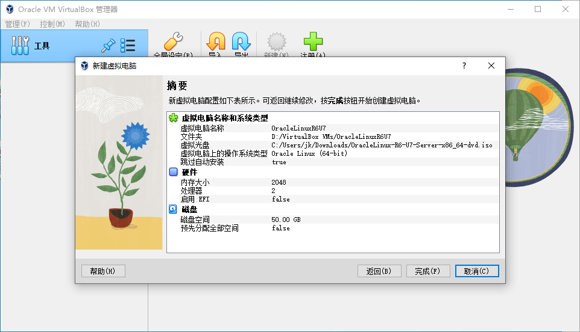The image size is (580, 332).
Task: Click the memory value 2048
Action: pyautogui.click(x=279, y=182)
